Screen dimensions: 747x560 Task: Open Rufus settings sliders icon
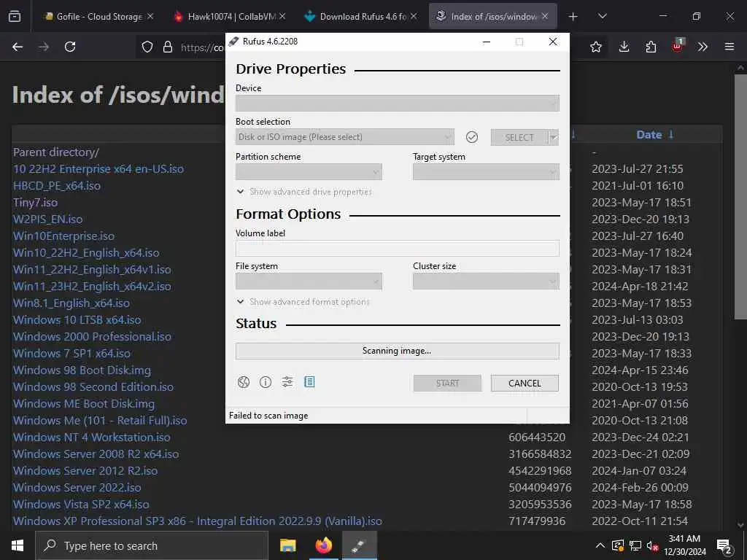[x=287, y=382]
